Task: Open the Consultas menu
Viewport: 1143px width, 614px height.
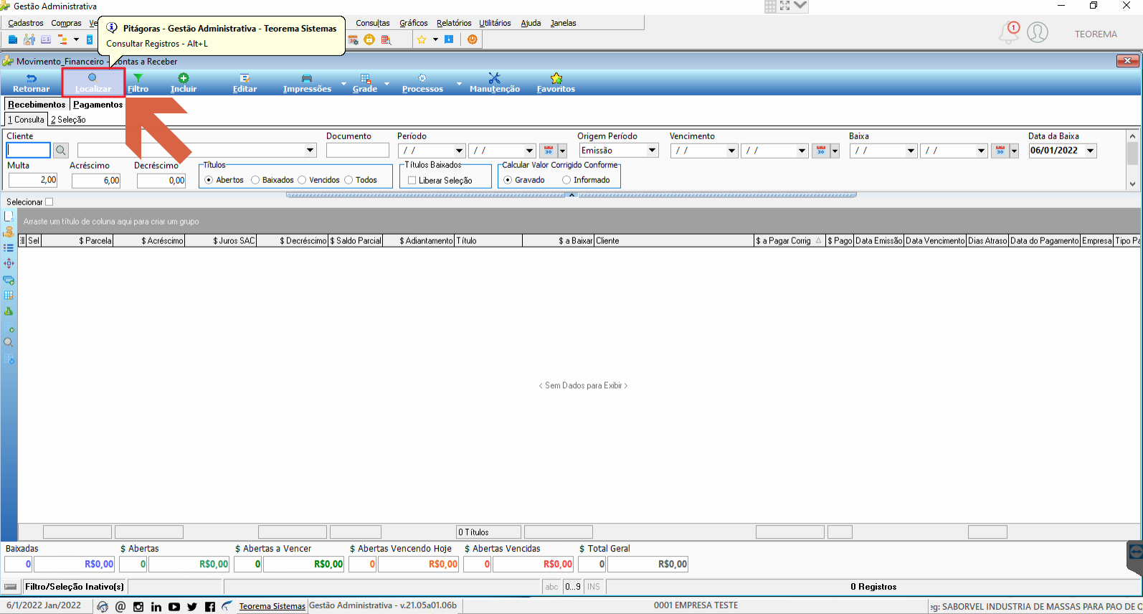Action: (x=373, y=23)
